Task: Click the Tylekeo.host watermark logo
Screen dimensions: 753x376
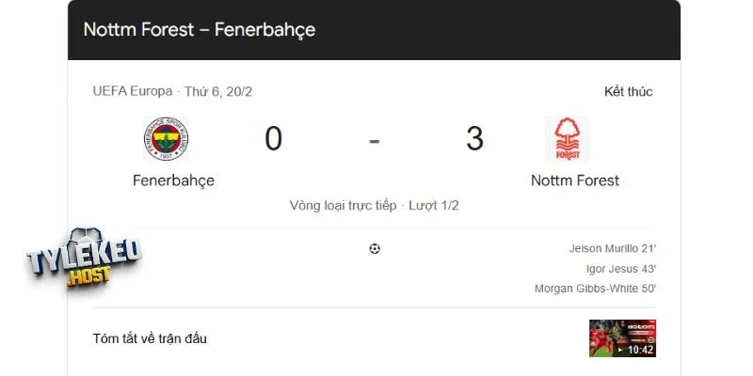Action: point(84,258)
